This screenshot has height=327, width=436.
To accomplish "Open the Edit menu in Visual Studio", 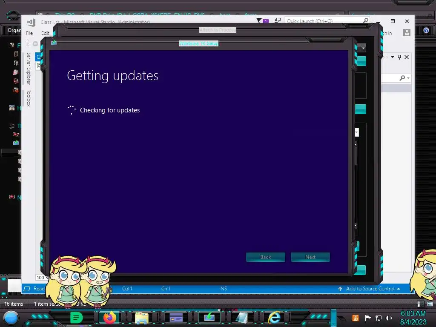I will coord(45,33).
